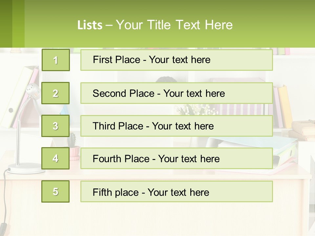Click the light green stripe beside dark stripe
Viewport: 315px width, 236px height.
pyautogui.click(x=18, y=24)
